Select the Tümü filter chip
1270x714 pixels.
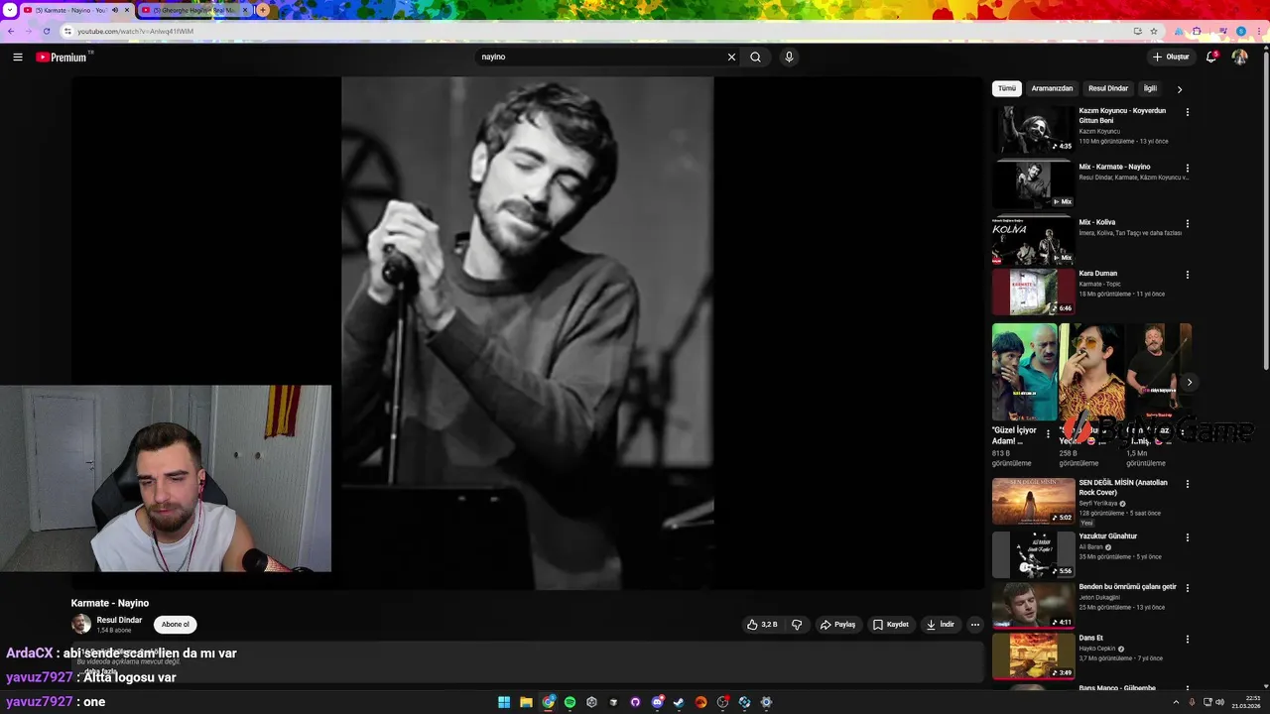(x=1006, y=88)
